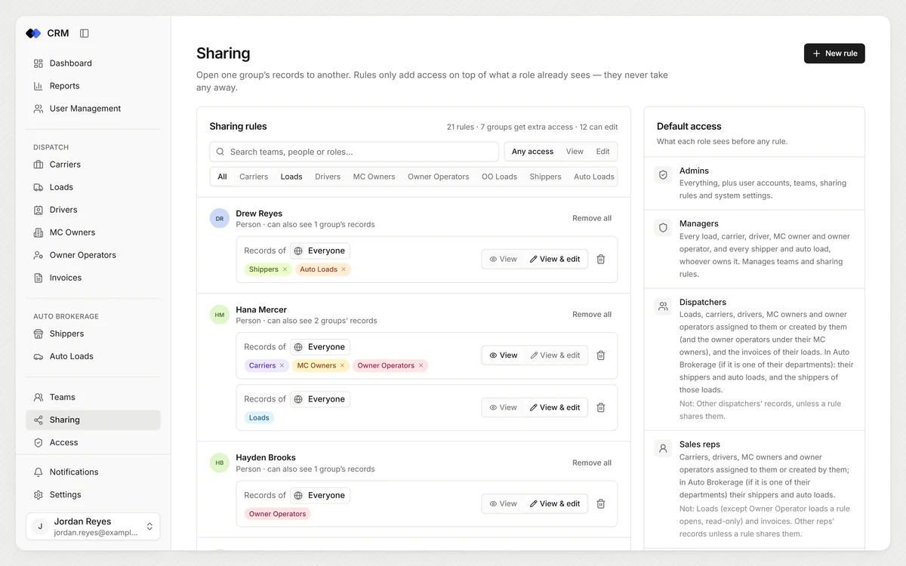The image size is (906, 566).
Task: Open the Dashboard page
Action: coord(93,63)
